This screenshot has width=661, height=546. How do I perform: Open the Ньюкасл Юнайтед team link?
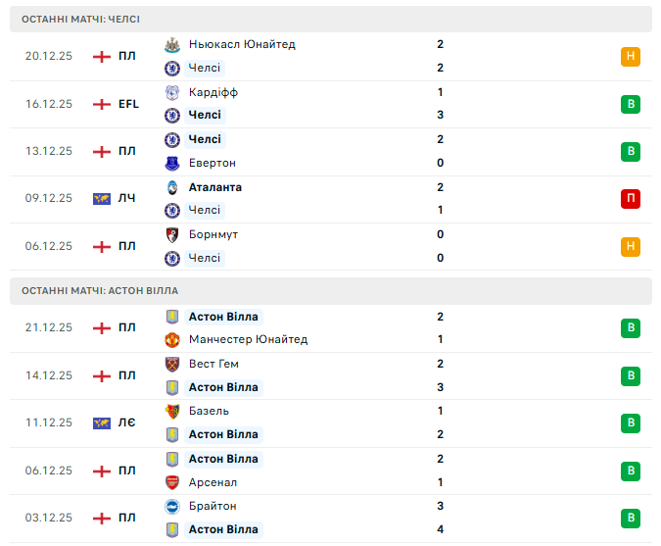(x=242, y=44)
